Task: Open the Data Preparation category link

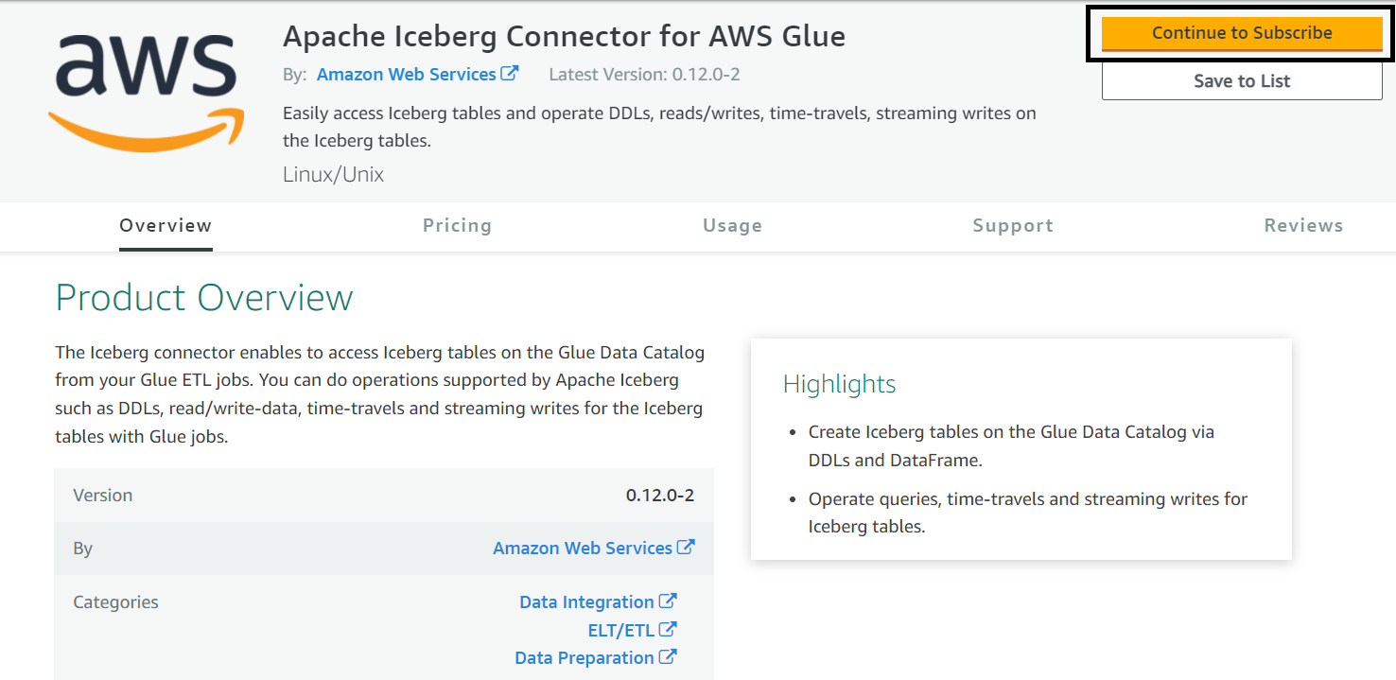Action: (584, 658)
